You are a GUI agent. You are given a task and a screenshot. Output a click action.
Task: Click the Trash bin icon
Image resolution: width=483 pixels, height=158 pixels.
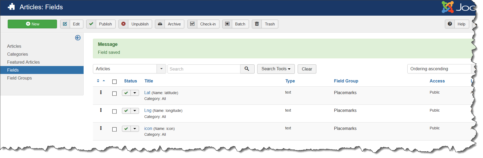click(257, 24)
